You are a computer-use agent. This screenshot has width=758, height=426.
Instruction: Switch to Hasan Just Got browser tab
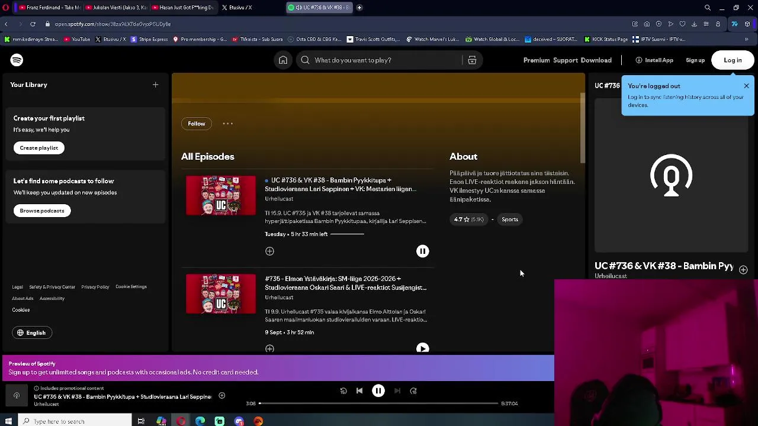(182, 8)
